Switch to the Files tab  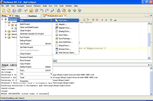(x=17, y=16)
